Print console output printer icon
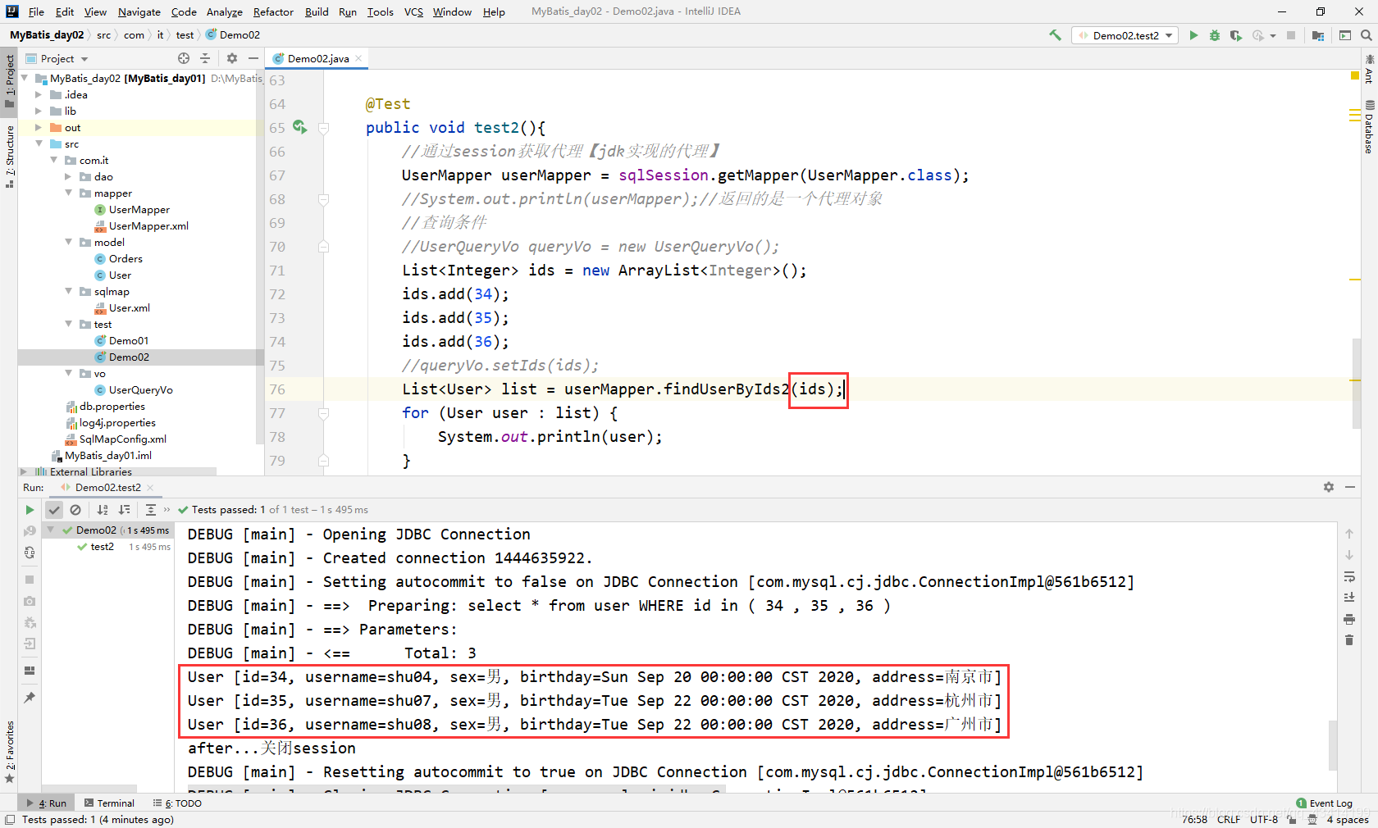 click(x=1349, y=619)
